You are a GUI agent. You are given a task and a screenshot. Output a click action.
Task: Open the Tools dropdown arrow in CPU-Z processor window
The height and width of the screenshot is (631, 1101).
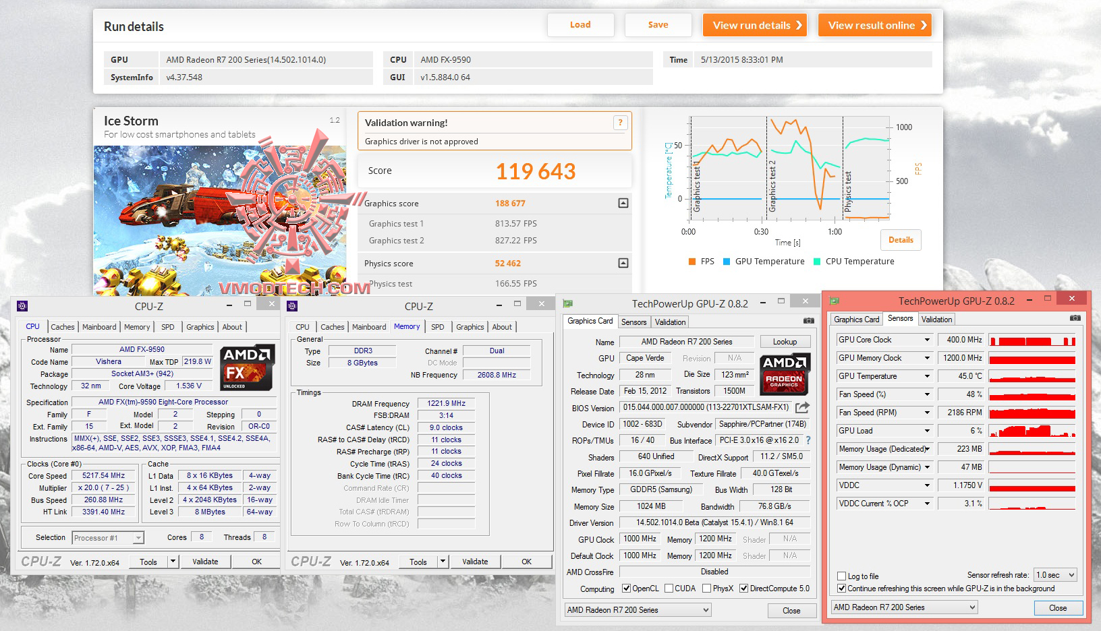tap(173, 562)
